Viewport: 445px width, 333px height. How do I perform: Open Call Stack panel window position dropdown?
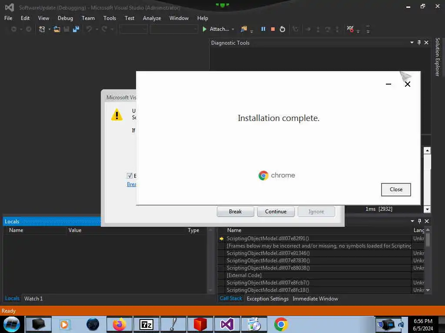coord(412,221)
